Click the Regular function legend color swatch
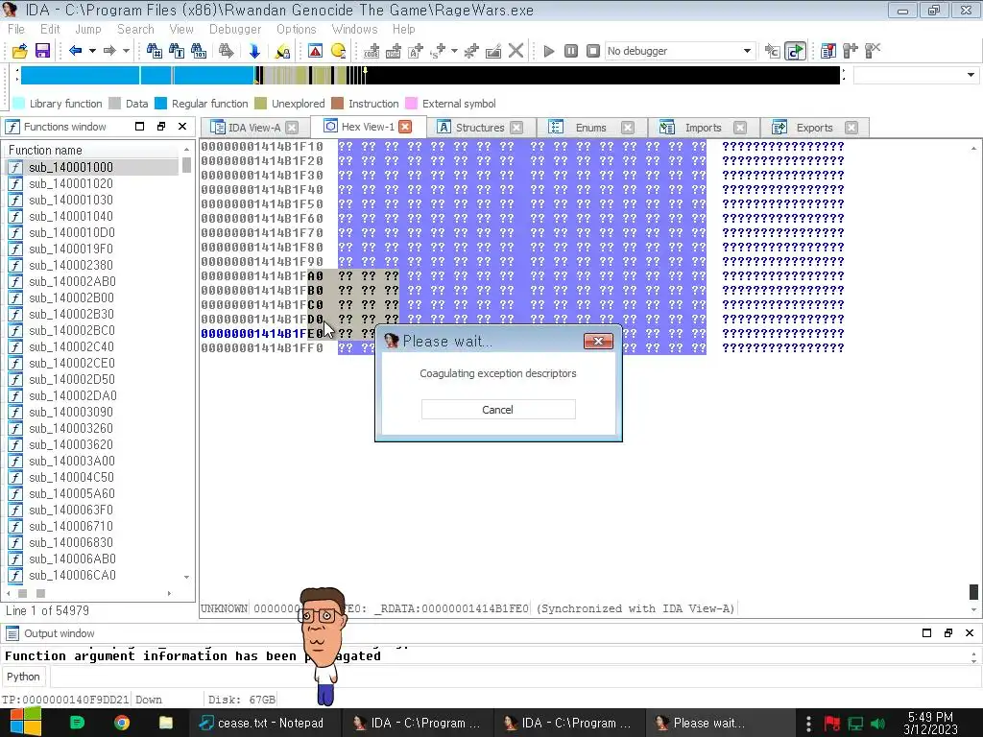This screenshot has width=983, height=737. 161,104
